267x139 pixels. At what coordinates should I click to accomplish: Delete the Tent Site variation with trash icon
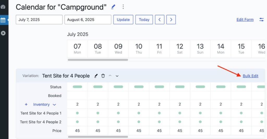(x=103, y=76)
